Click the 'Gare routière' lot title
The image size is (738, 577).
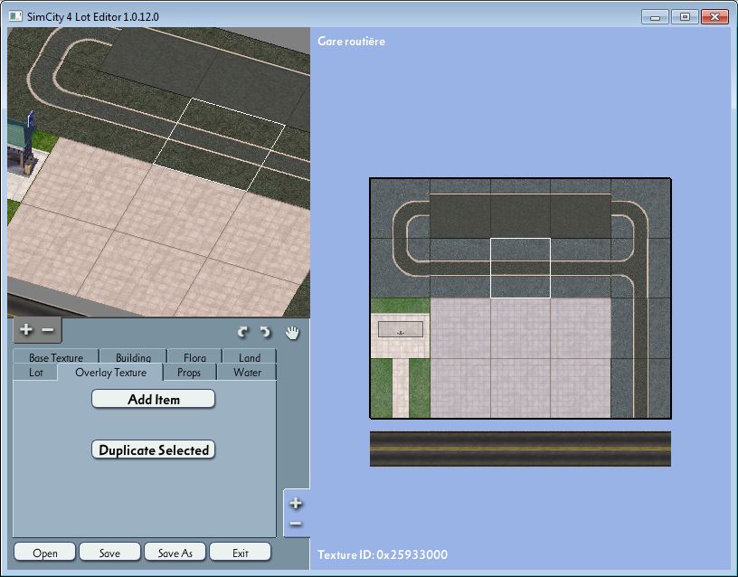(351, 41)
